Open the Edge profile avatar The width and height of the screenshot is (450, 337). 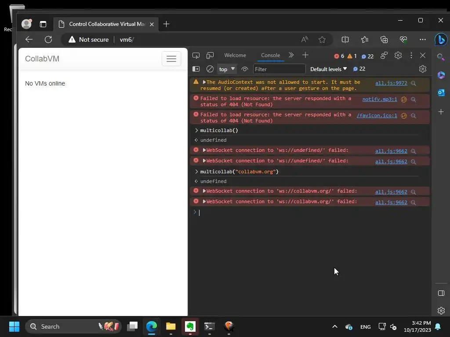tap(26, 24)
